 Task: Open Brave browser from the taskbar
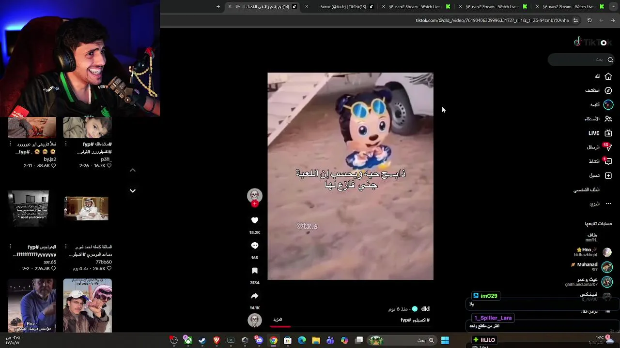point(217,341)
